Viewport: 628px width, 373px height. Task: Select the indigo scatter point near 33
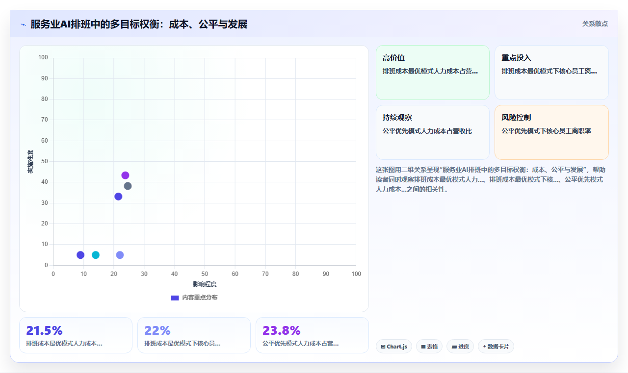click(118, 197)
